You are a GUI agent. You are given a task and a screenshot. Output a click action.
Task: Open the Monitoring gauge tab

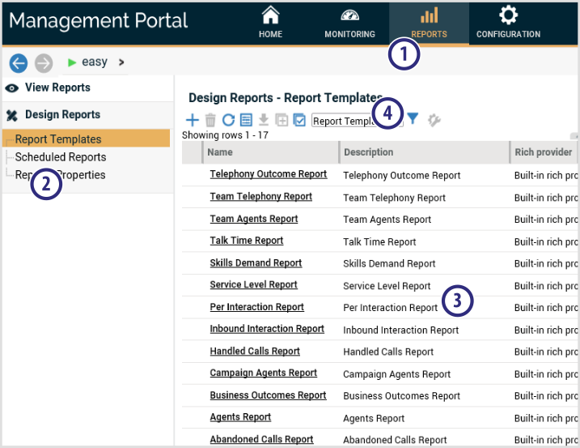pos(349,23)
